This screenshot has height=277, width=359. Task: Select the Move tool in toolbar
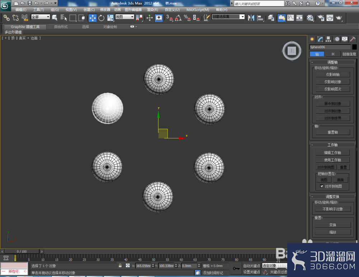coord(93,18)
